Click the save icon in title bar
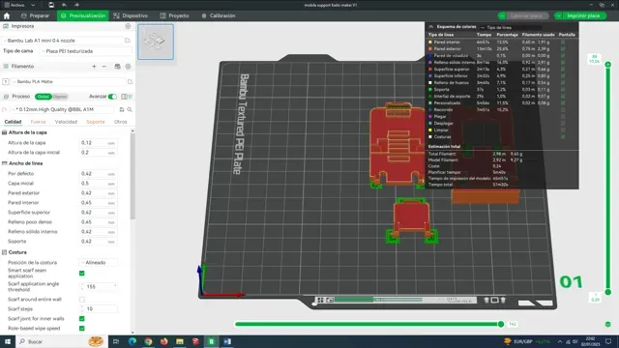Screen dimensions: 619x348 pos(51,5)
